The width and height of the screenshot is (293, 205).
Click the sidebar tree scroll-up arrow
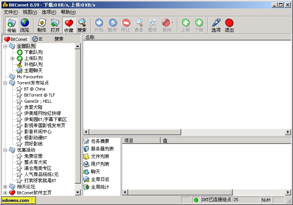click(78, 46)
